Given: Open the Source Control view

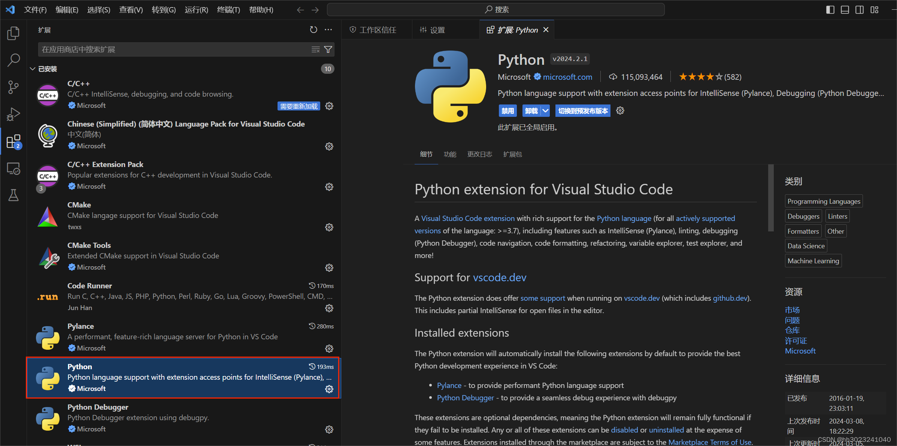Looking at the screenshot, I should point(13,87).
